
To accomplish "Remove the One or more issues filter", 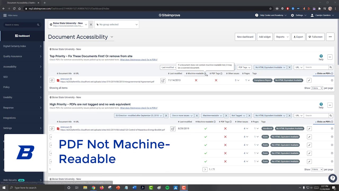I will 197,116.
